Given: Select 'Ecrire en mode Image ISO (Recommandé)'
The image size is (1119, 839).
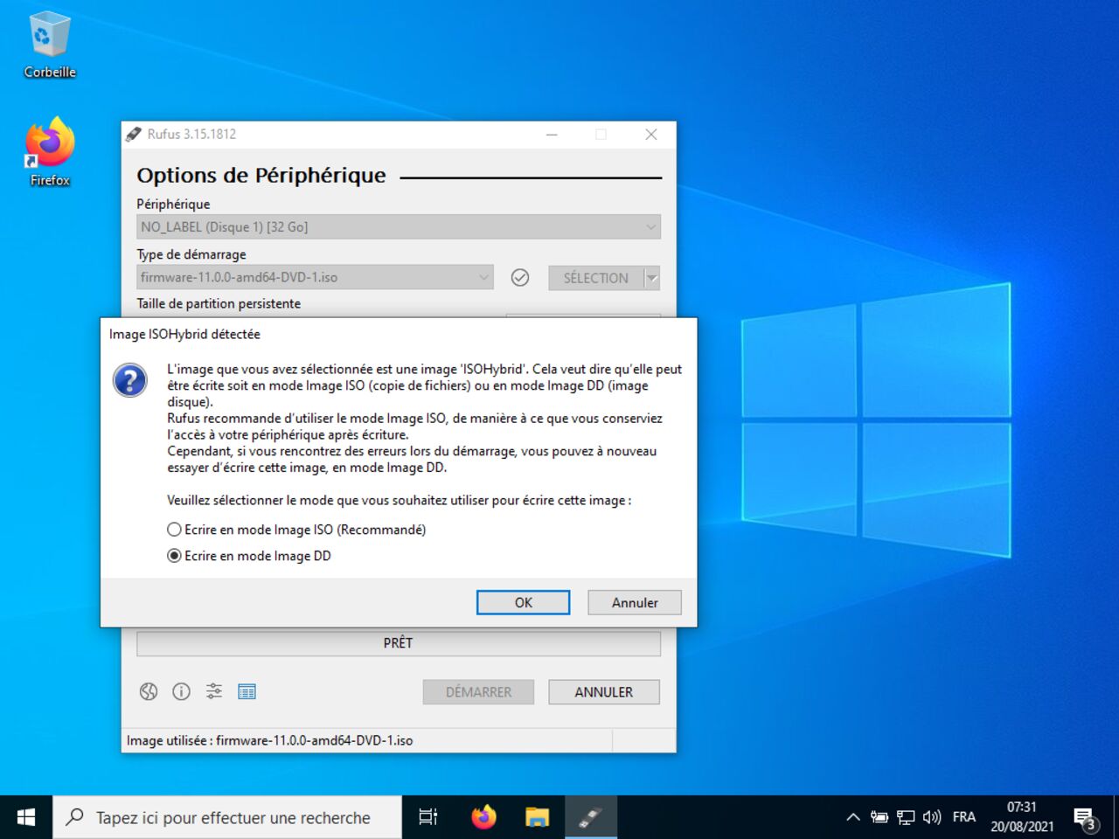Looking at the screenshot, I should point(296,530).
